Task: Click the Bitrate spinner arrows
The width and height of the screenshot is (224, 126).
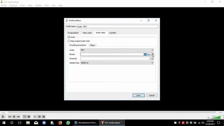Action: click(x=153, y=54)
